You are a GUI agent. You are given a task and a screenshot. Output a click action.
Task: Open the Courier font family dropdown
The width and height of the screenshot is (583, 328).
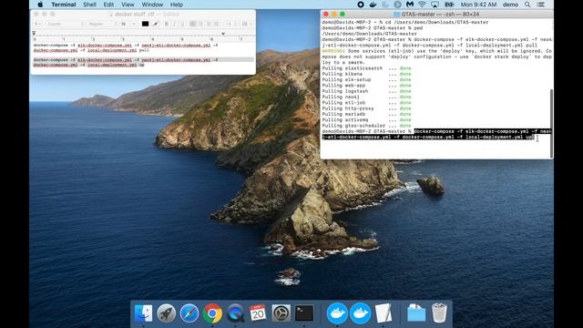click(x=65, y=24)
